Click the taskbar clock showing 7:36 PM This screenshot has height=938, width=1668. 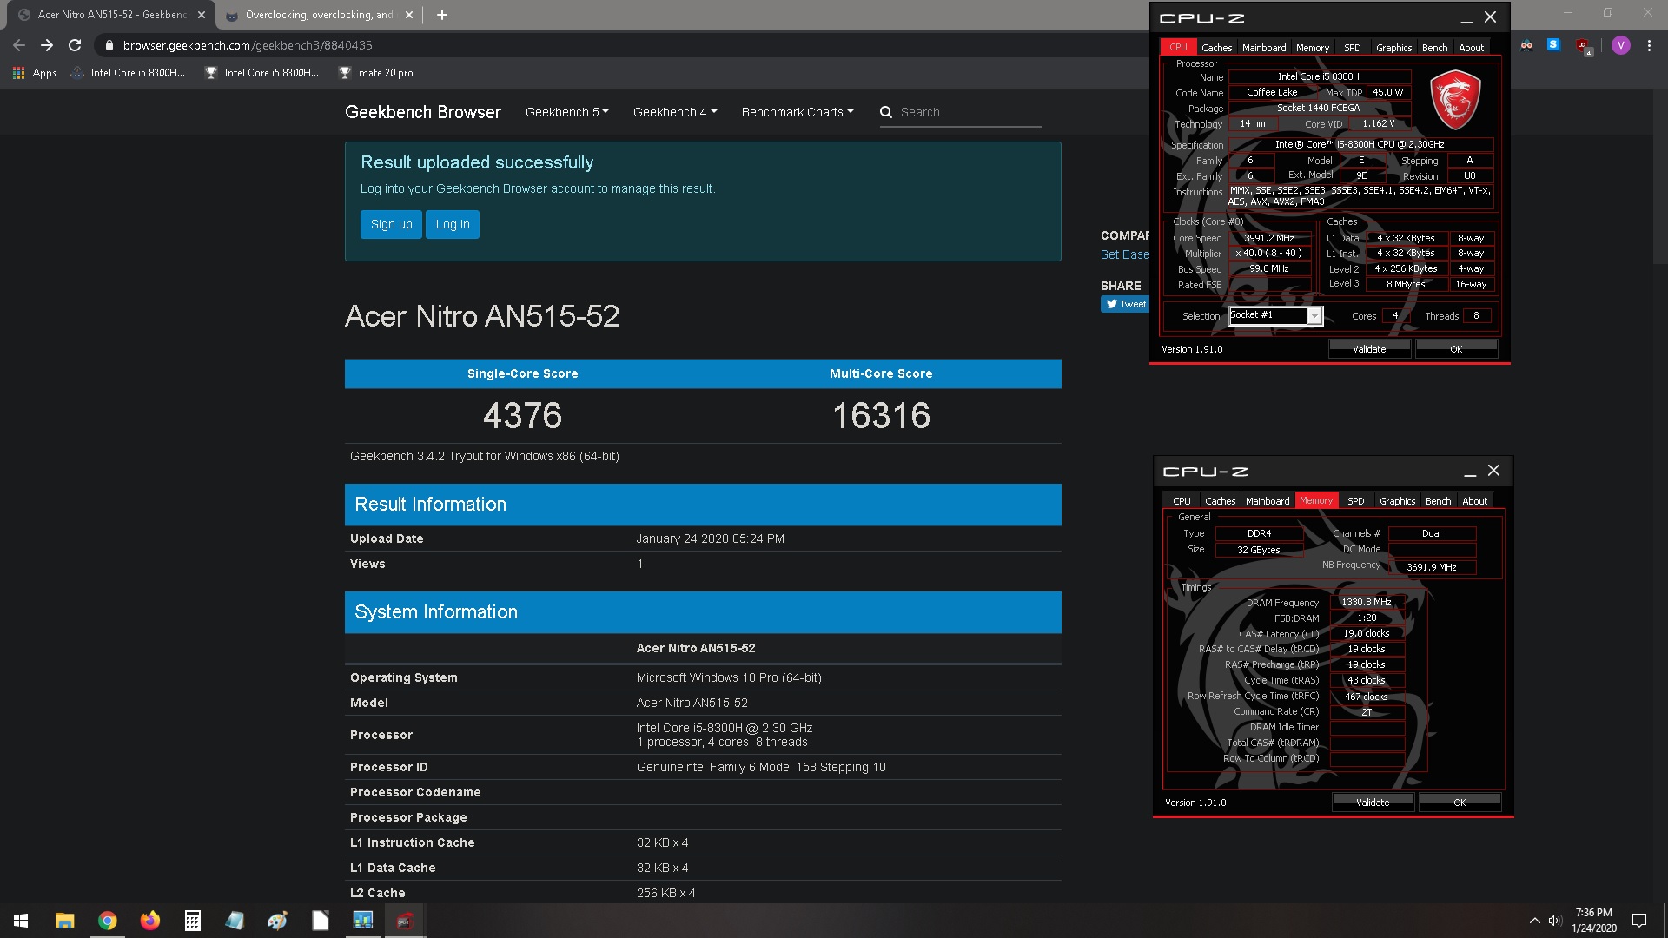coord(1593,921)
